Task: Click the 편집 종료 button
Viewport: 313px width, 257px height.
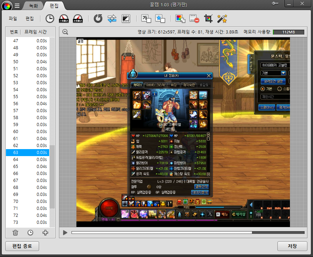Action: (x=22, y=246)
